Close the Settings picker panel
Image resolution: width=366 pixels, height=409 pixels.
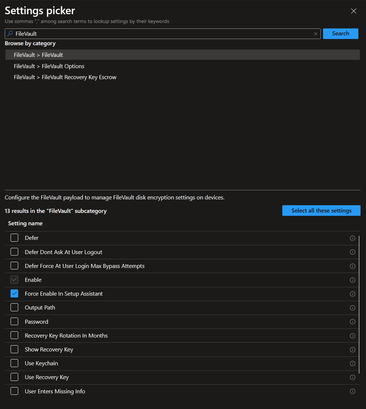point(354,11)
